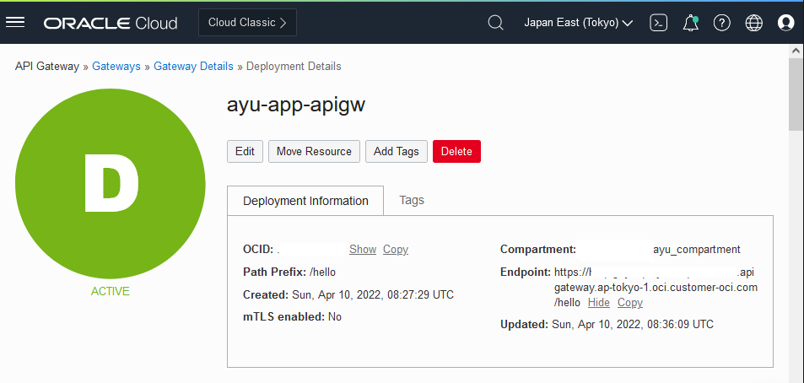804x383 pixels.
Task: Click the vertical scrollbar thumb
Action: (x=796, y=96)
